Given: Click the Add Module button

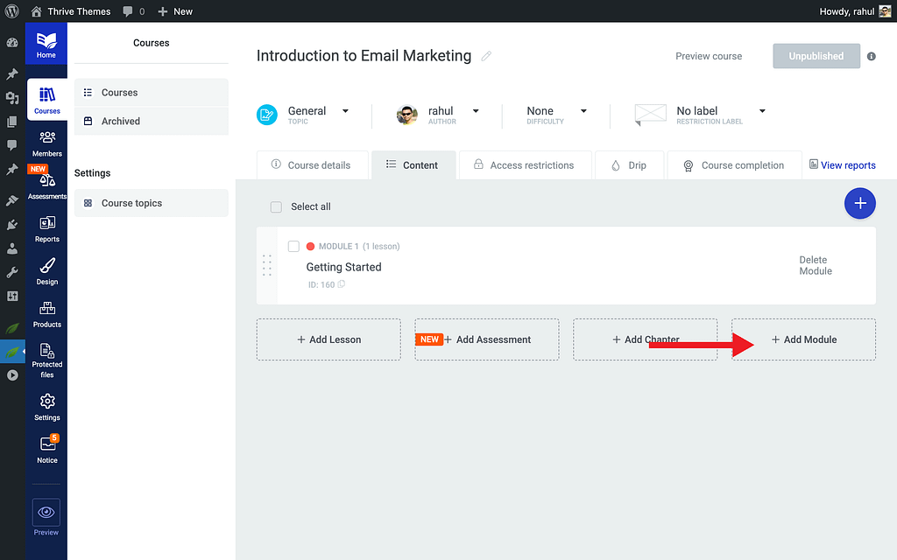Looking at the screenshot, I should pos(803,339).
